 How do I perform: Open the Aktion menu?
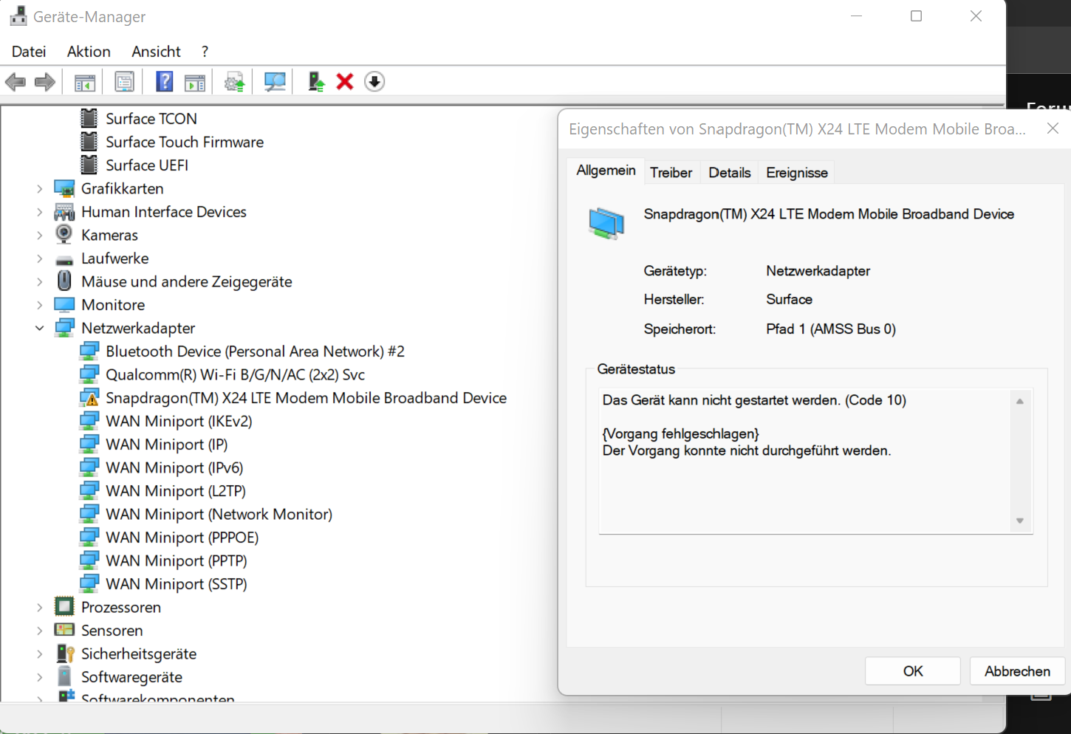(x=89, y=52)
